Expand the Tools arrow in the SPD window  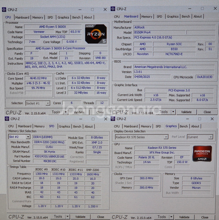(x=68, y=216)
